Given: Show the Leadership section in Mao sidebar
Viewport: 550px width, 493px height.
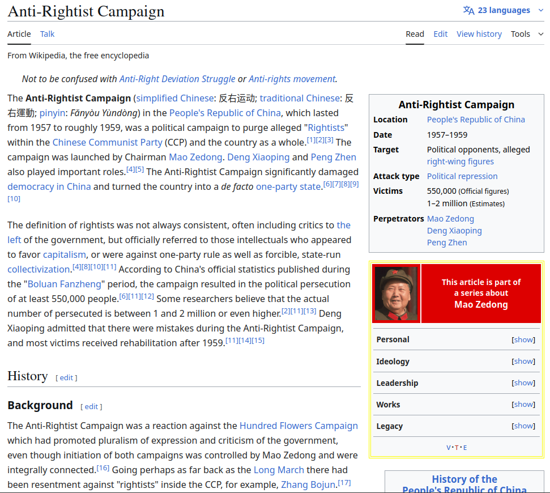Looking at the screenshot, I should tap(523, 383).
